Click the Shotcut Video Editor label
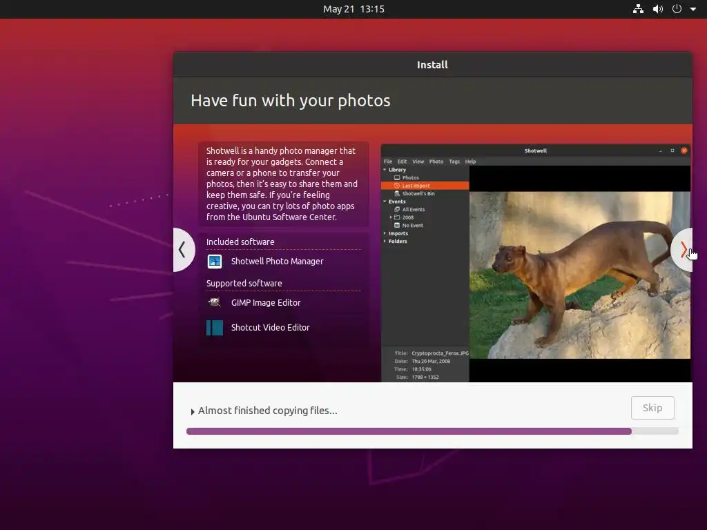The width and height of the screenshot is (707, 530). (270, 328)
